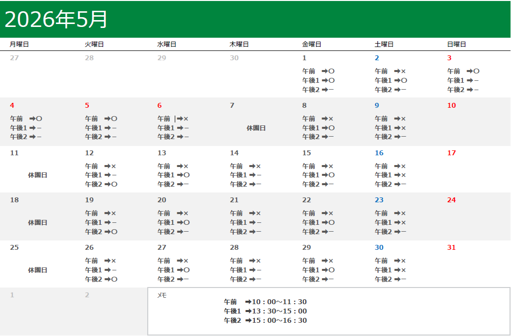Viewport: 511px width, 336px height.
Task: Select the date number 3 in red
Action: click(449, 58)
